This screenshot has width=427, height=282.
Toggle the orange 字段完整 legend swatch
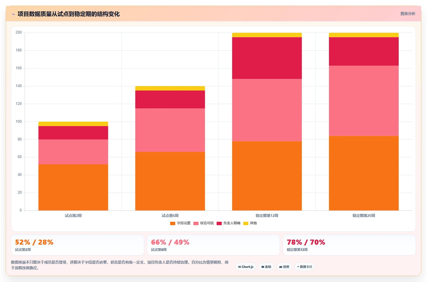click(173, 223)
